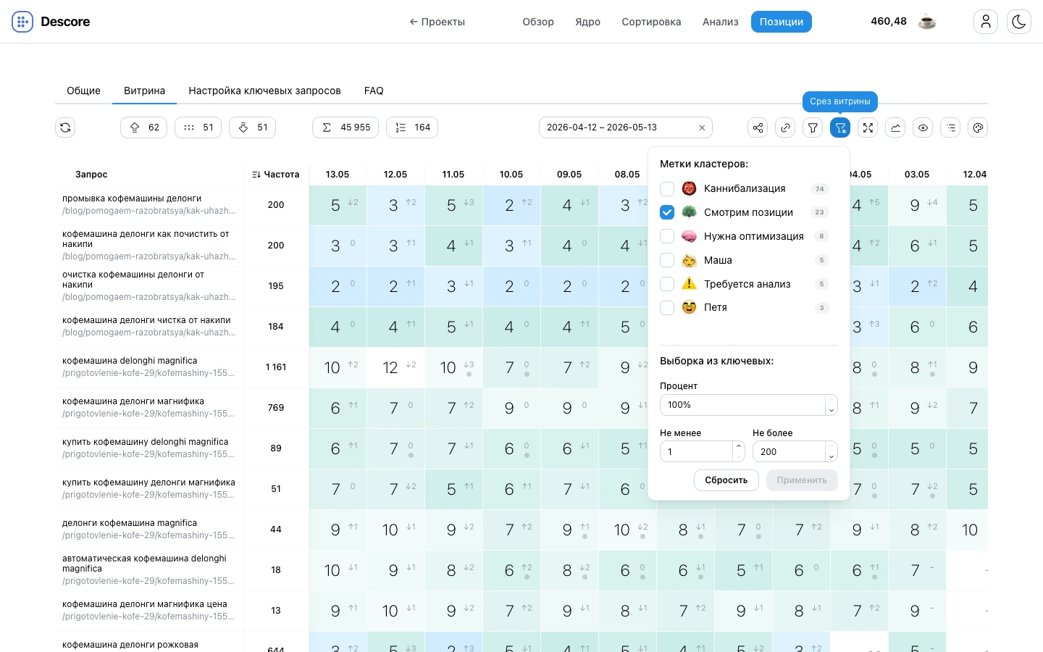
Task: Click query 'промывка кофемашины делонги'
Action: pyautogui.click(x=132, y=198)
